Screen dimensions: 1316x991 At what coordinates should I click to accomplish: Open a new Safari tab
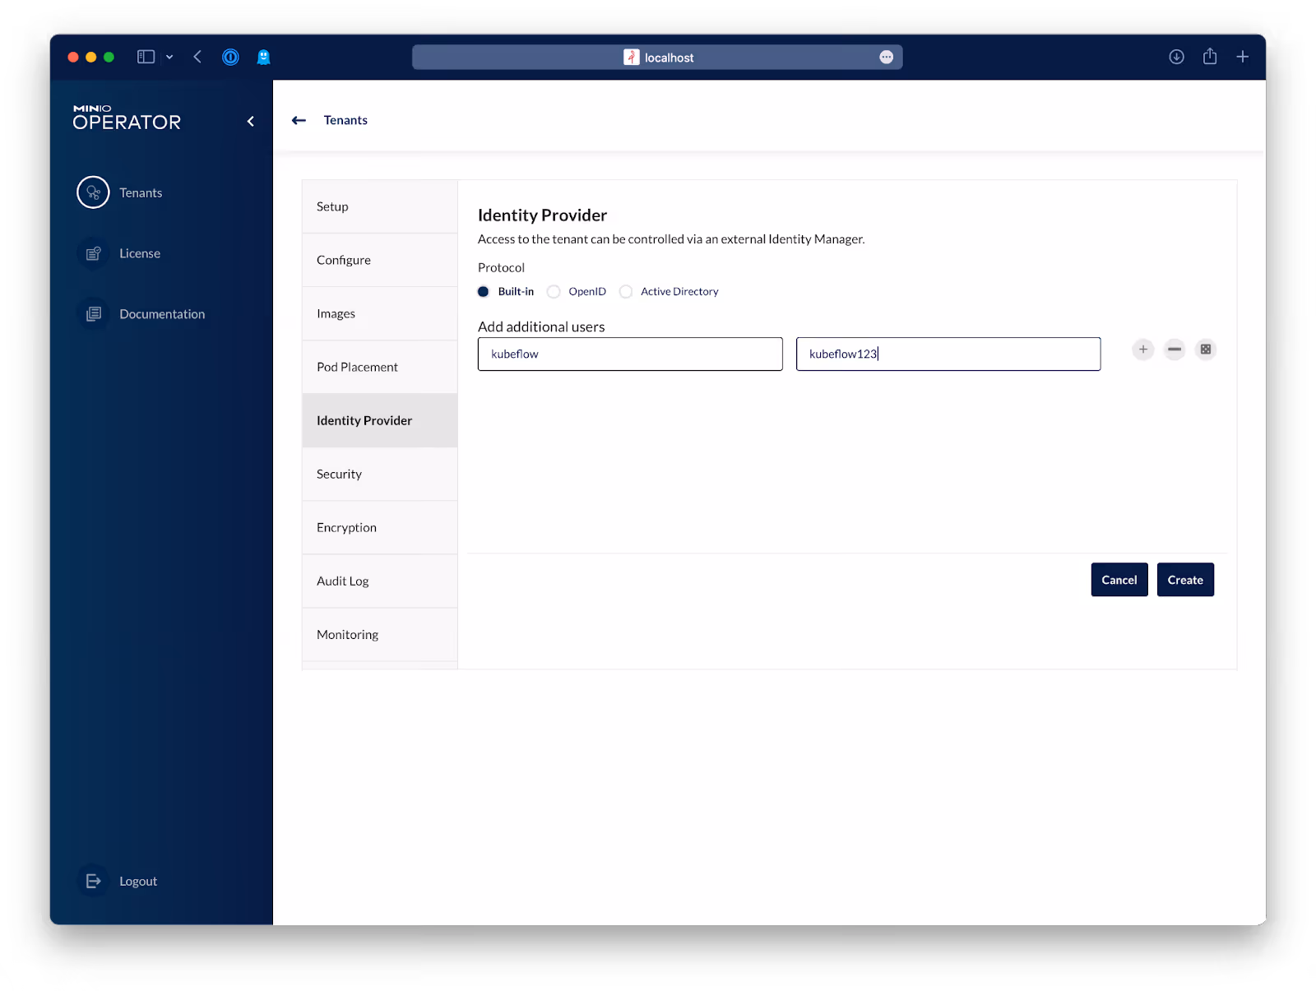[x=1243, y=57]
